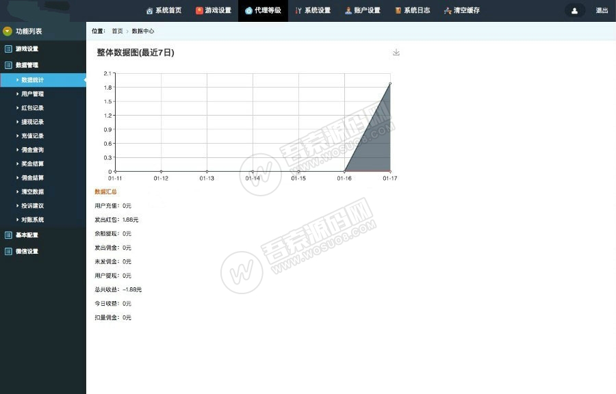Screen dimensions: 616x394
Task: Select 提现记录 in the sidebar
Action: click(34, 121)
